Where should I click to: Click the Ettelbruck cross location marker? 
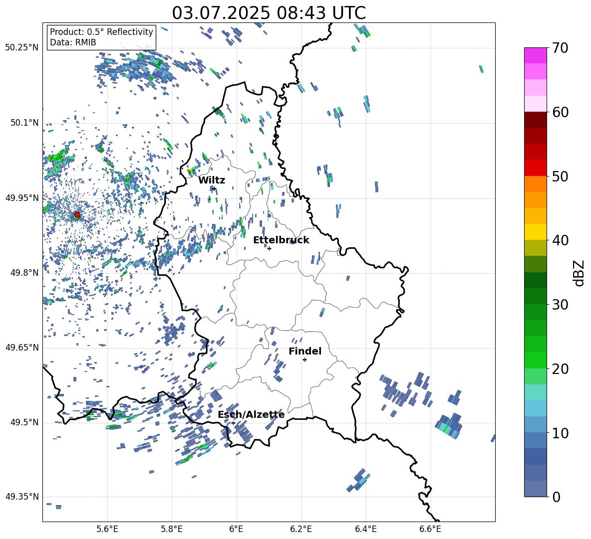tap(269, 248)
